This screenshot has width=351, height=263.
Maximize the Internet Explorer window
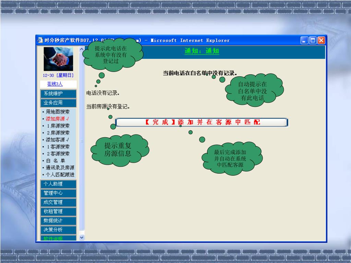[313, 40]
